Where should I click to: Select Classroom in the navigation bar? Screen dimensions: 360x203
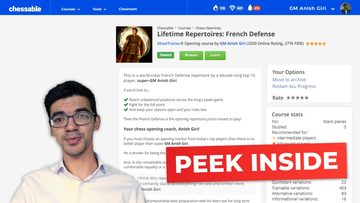click(x=128, y=9)
